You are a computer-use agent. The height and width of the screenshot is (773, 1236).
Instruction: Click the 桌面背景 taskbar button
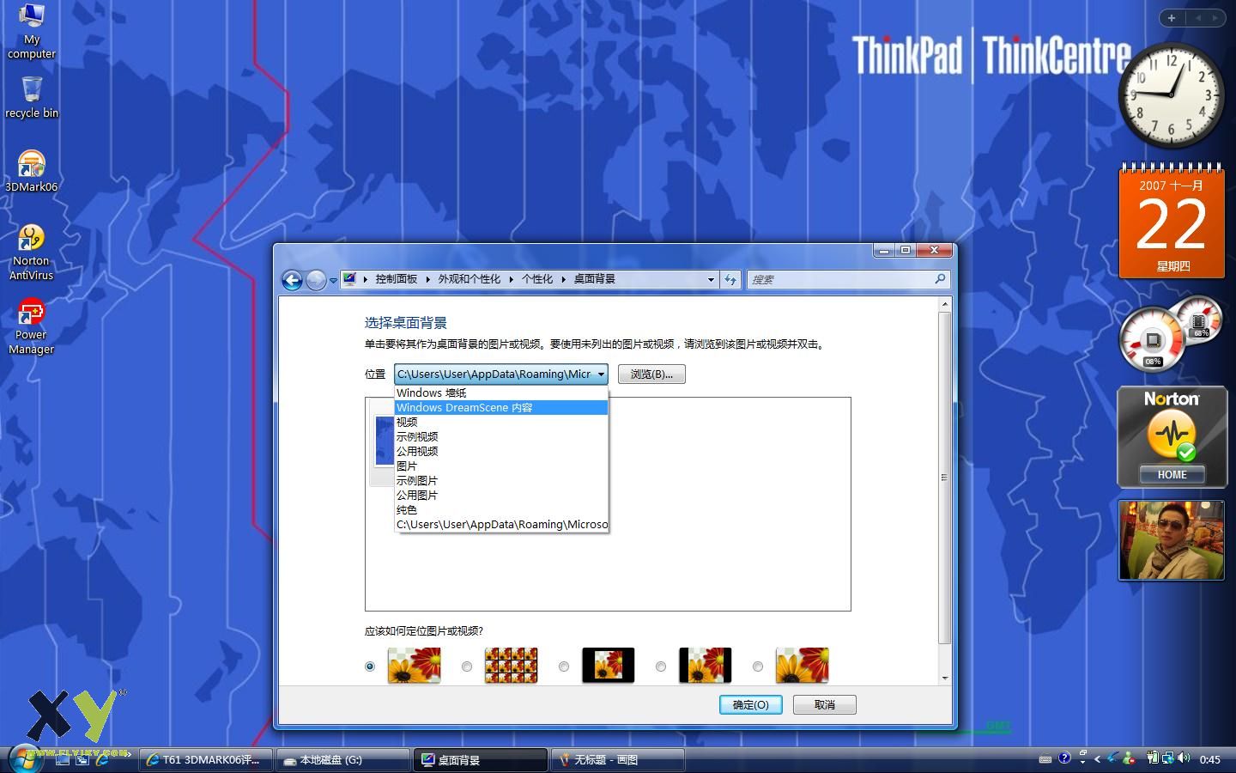(x=481, y=760)
